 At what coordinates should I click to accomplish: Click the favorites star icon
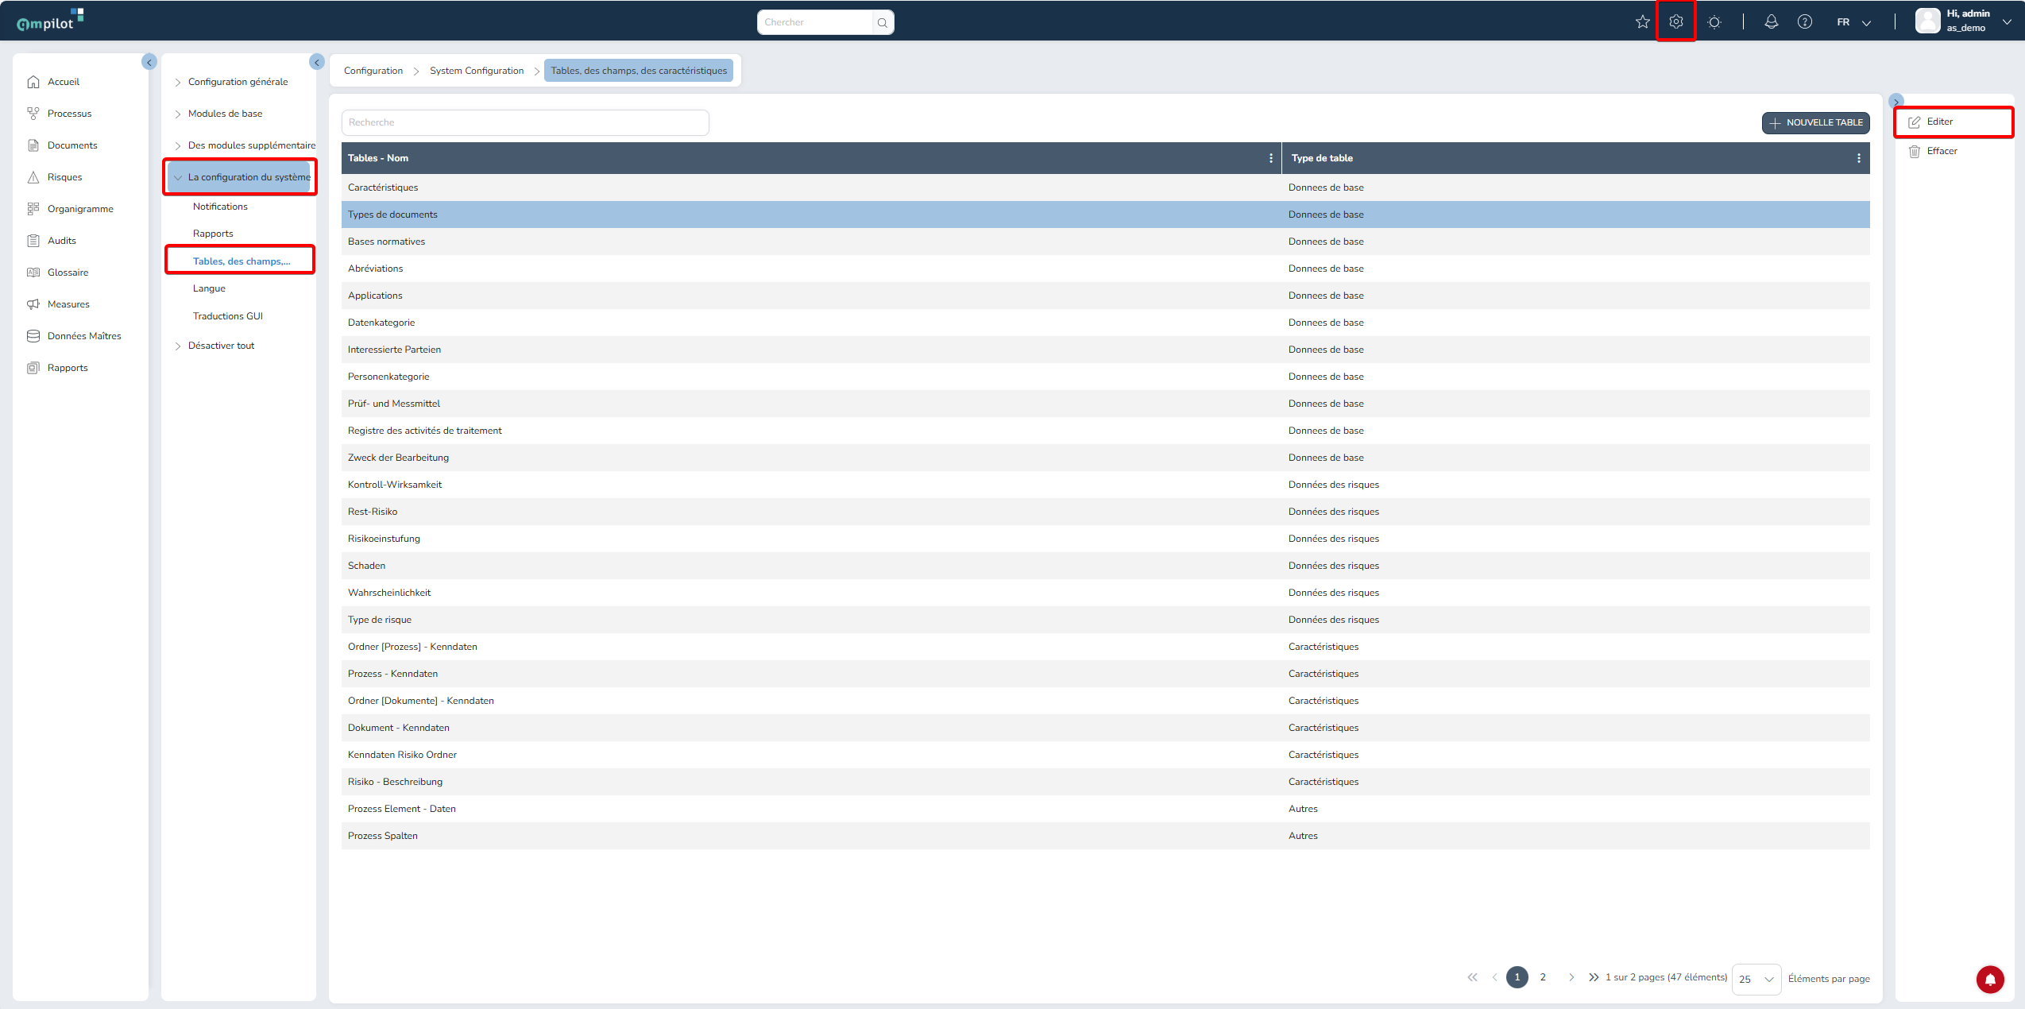click(1642, 22)
